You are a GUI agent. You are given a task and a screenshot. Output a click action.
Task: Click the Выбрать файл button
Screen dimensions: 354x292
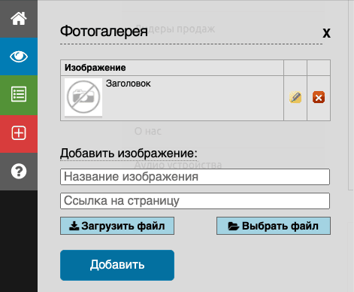click(274, 226)
